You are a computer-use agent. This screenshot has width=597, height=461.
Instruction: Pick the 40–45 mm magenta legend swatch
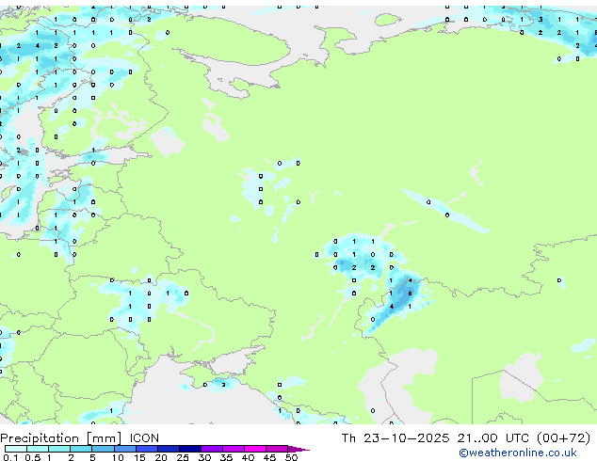[x=255, y=449]
